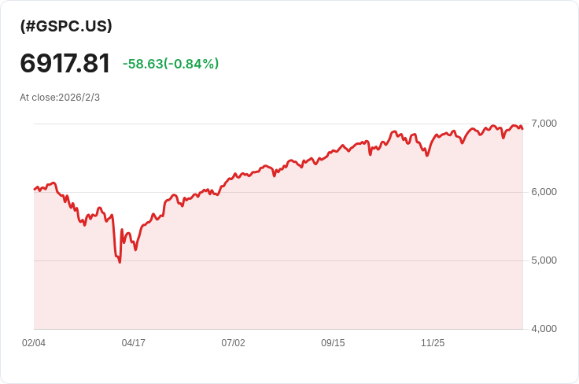This screenshot has height=384, width=579.
Task: Click the 11/25 x-axis date label
Action: click(x=433, y=343)
